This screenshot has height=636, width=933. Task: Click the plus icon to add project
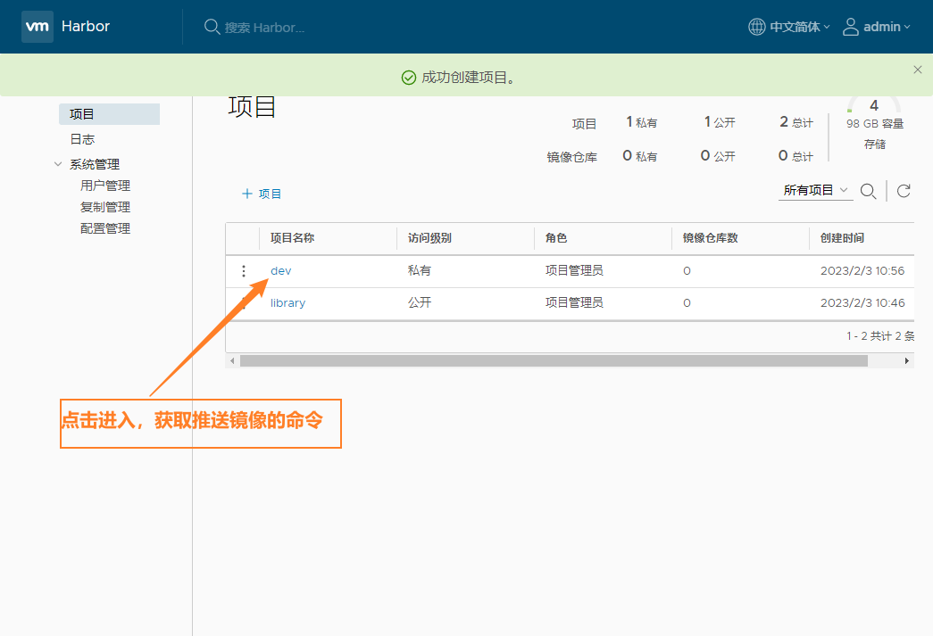pyautogui.click(x=247, y=194)
